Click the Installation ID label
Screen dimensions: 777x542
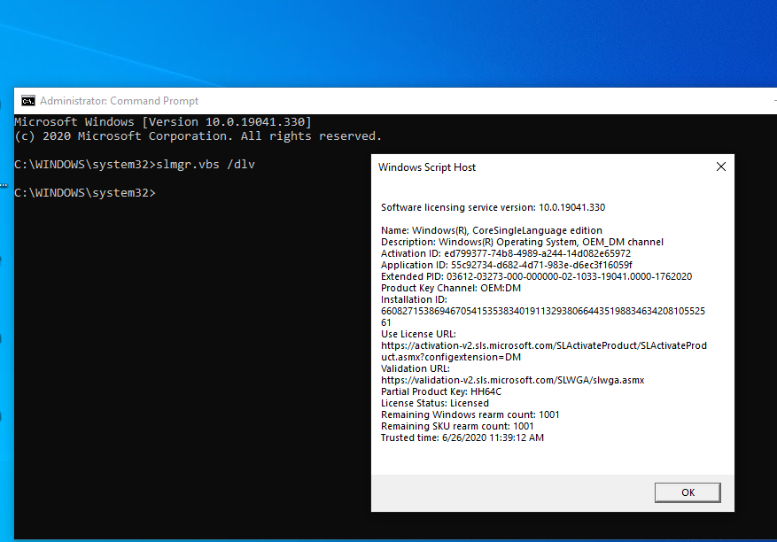tap(414, 299)
